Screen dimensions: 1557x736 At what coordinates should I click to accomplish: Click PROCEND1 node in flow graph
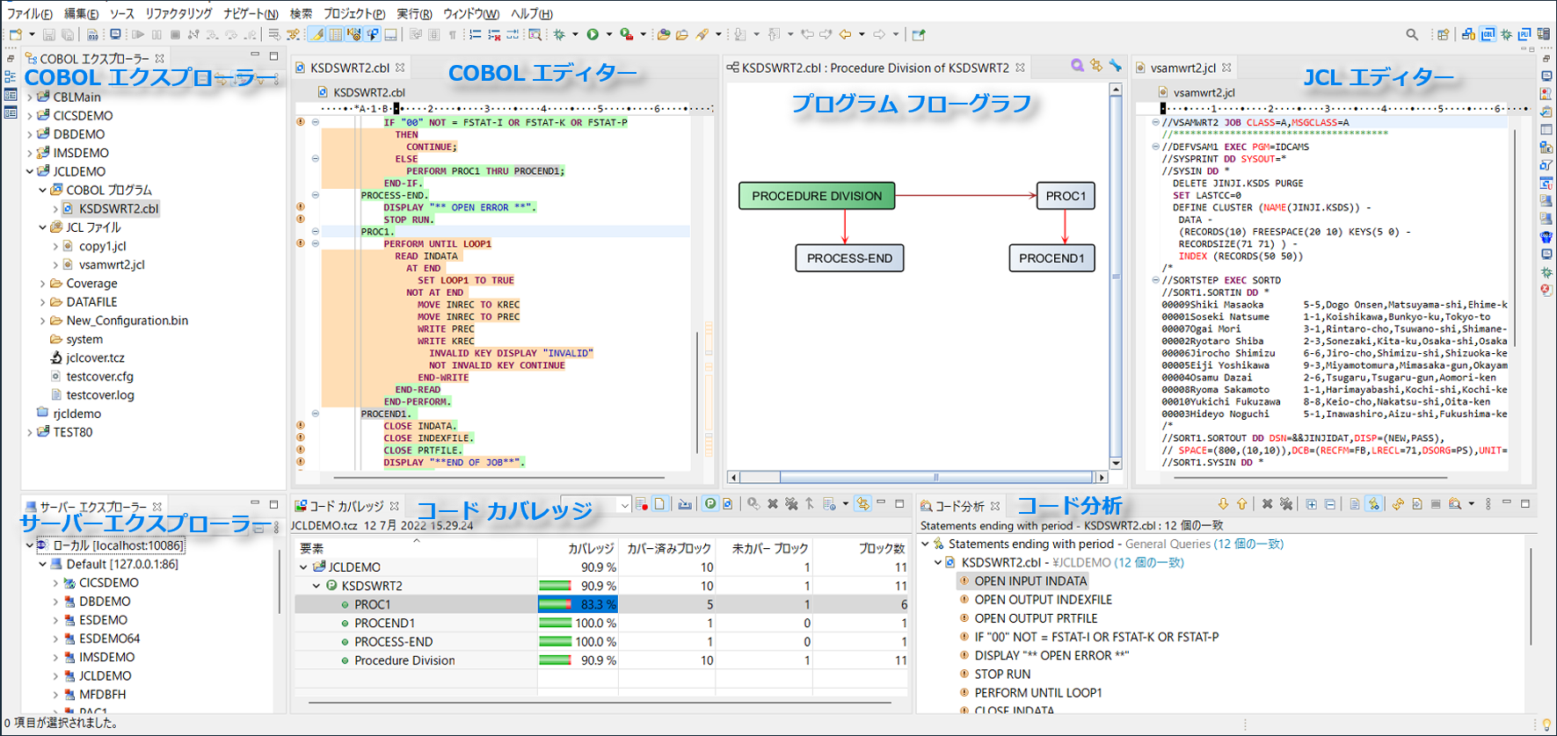pos(1051,258)
